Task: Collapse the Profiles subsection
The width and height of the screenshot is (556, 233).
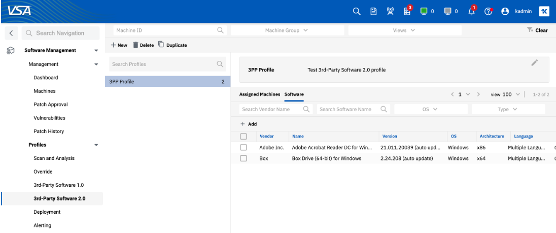Action: (96, 145)
